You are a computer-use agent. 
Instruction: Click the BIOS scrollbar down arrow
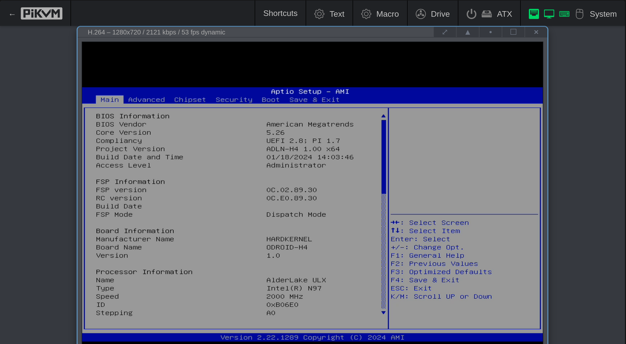coord(384,313)
